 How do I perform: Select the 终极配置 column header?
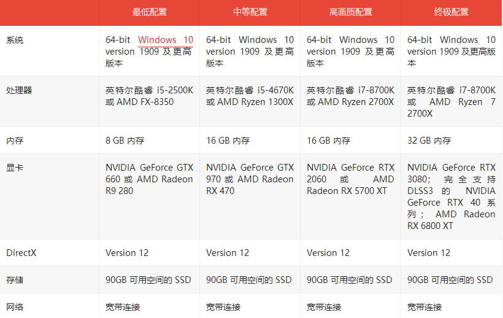point(451,12)
